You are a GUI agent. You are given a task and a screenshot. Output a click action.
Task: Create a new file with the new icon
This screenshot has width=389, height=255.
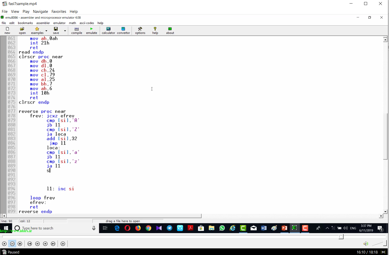point(7,30)
